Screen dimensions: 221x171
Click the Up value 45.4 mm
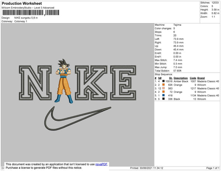tap(178, 46)
